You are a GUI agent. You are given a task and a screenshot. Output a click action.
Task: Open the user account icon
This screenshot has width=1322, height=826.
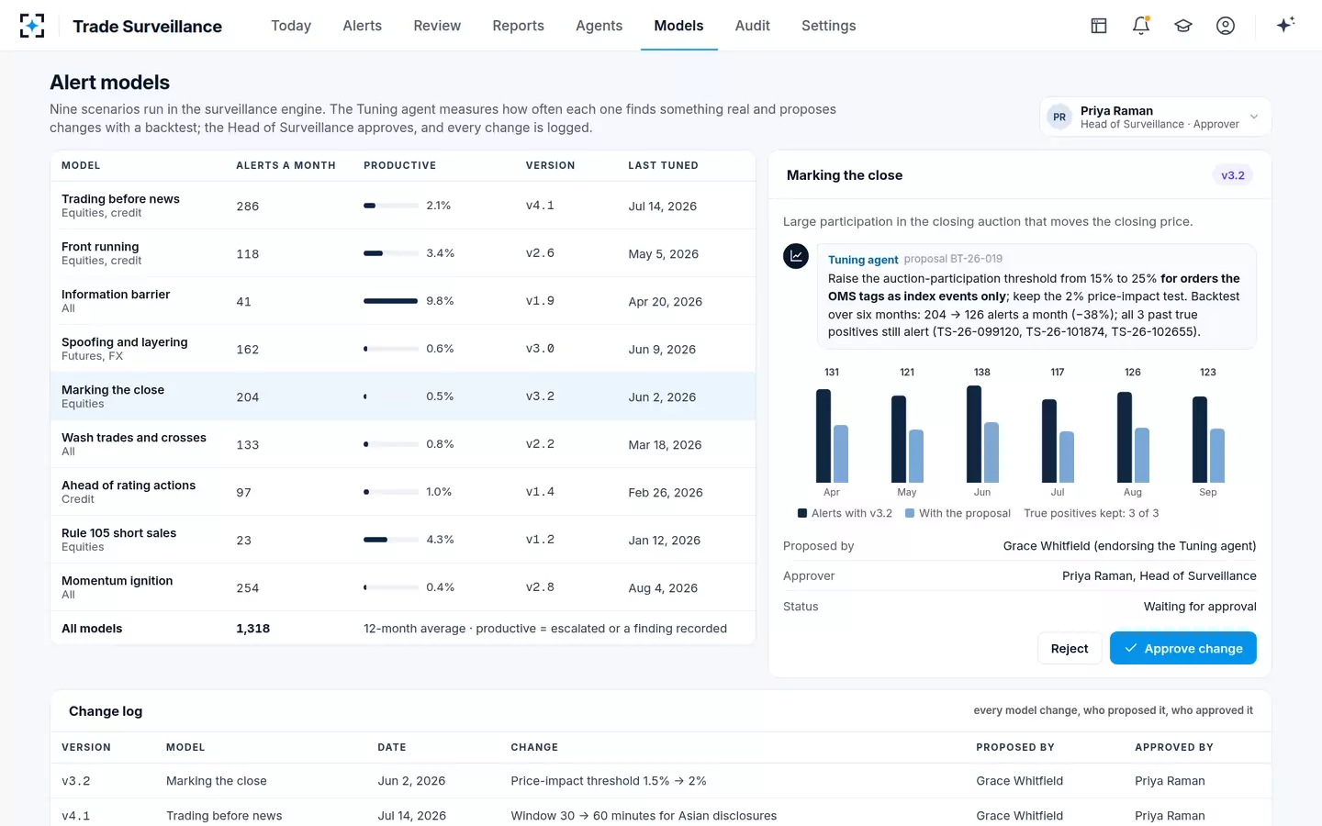[1226, 26]
